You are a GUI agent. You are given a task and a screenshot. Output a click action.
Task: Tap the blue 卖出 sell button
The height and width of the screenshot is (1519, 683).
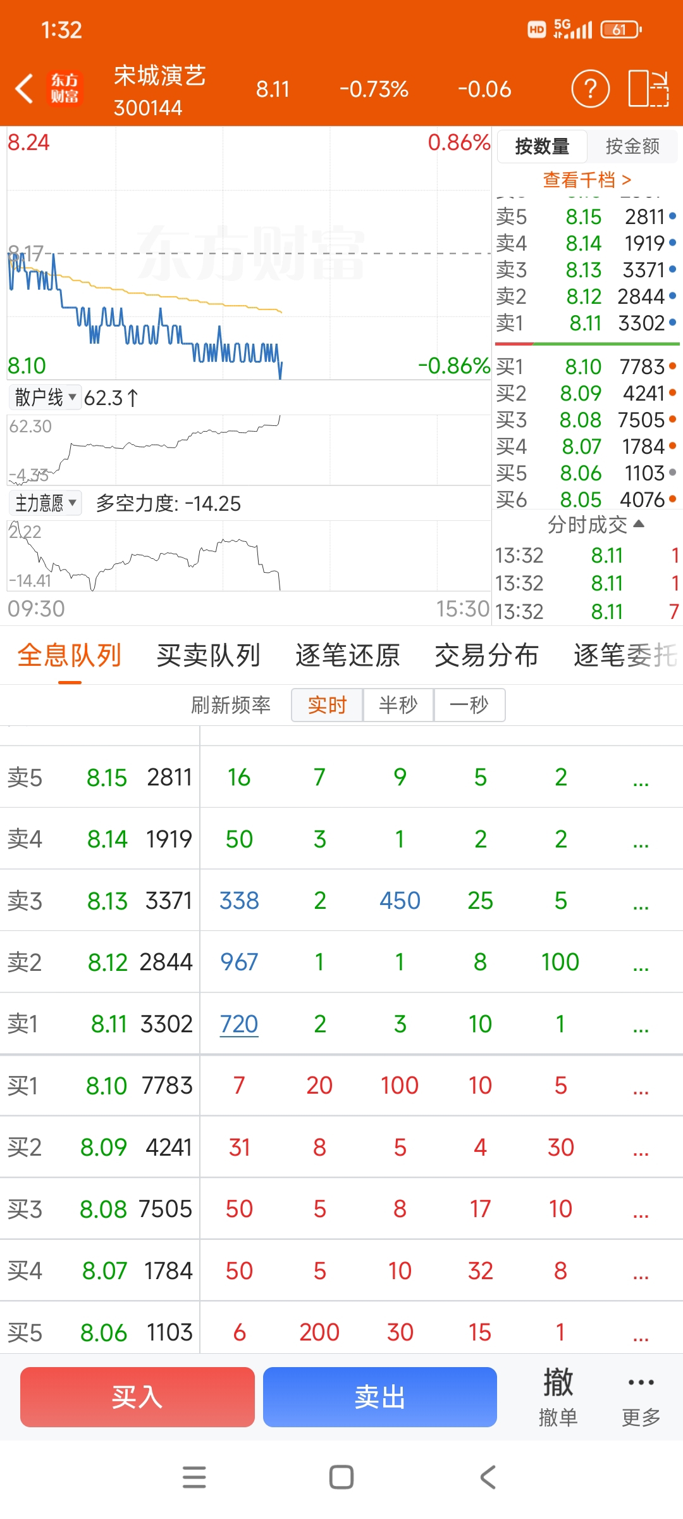tap(380, 1397)
